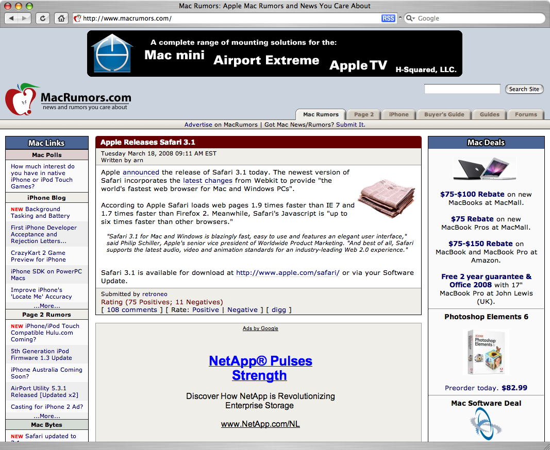Click the Photoshop Elements box image
This screenshot has width=550, height=450.
(486, 352)
